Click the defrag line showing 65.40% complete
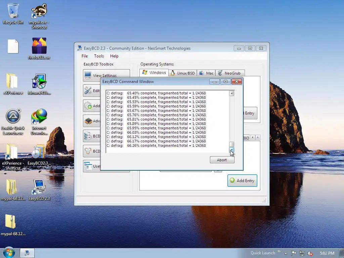This screenshot has height=258, width=344. coord(156,93)
